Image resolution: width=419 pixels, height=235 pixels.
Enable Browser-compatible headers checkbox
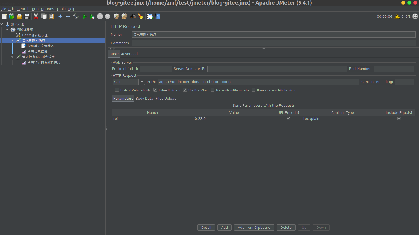(253, 90)
